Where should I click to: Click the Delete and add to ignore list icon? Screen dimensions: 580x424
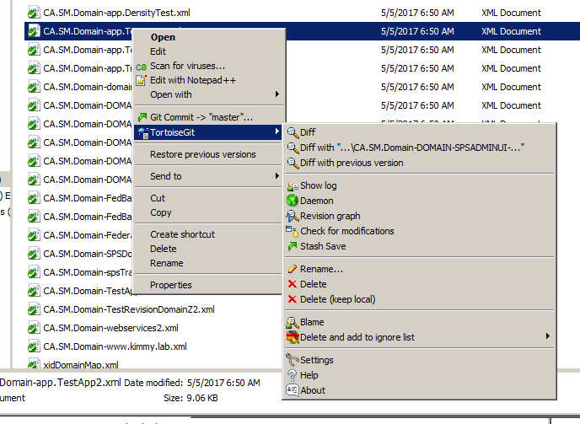[x=293, y=337]
